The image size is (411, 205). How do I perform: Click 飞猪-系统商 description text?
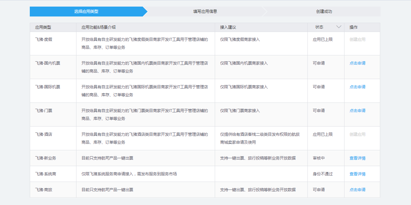coord(129,174)
